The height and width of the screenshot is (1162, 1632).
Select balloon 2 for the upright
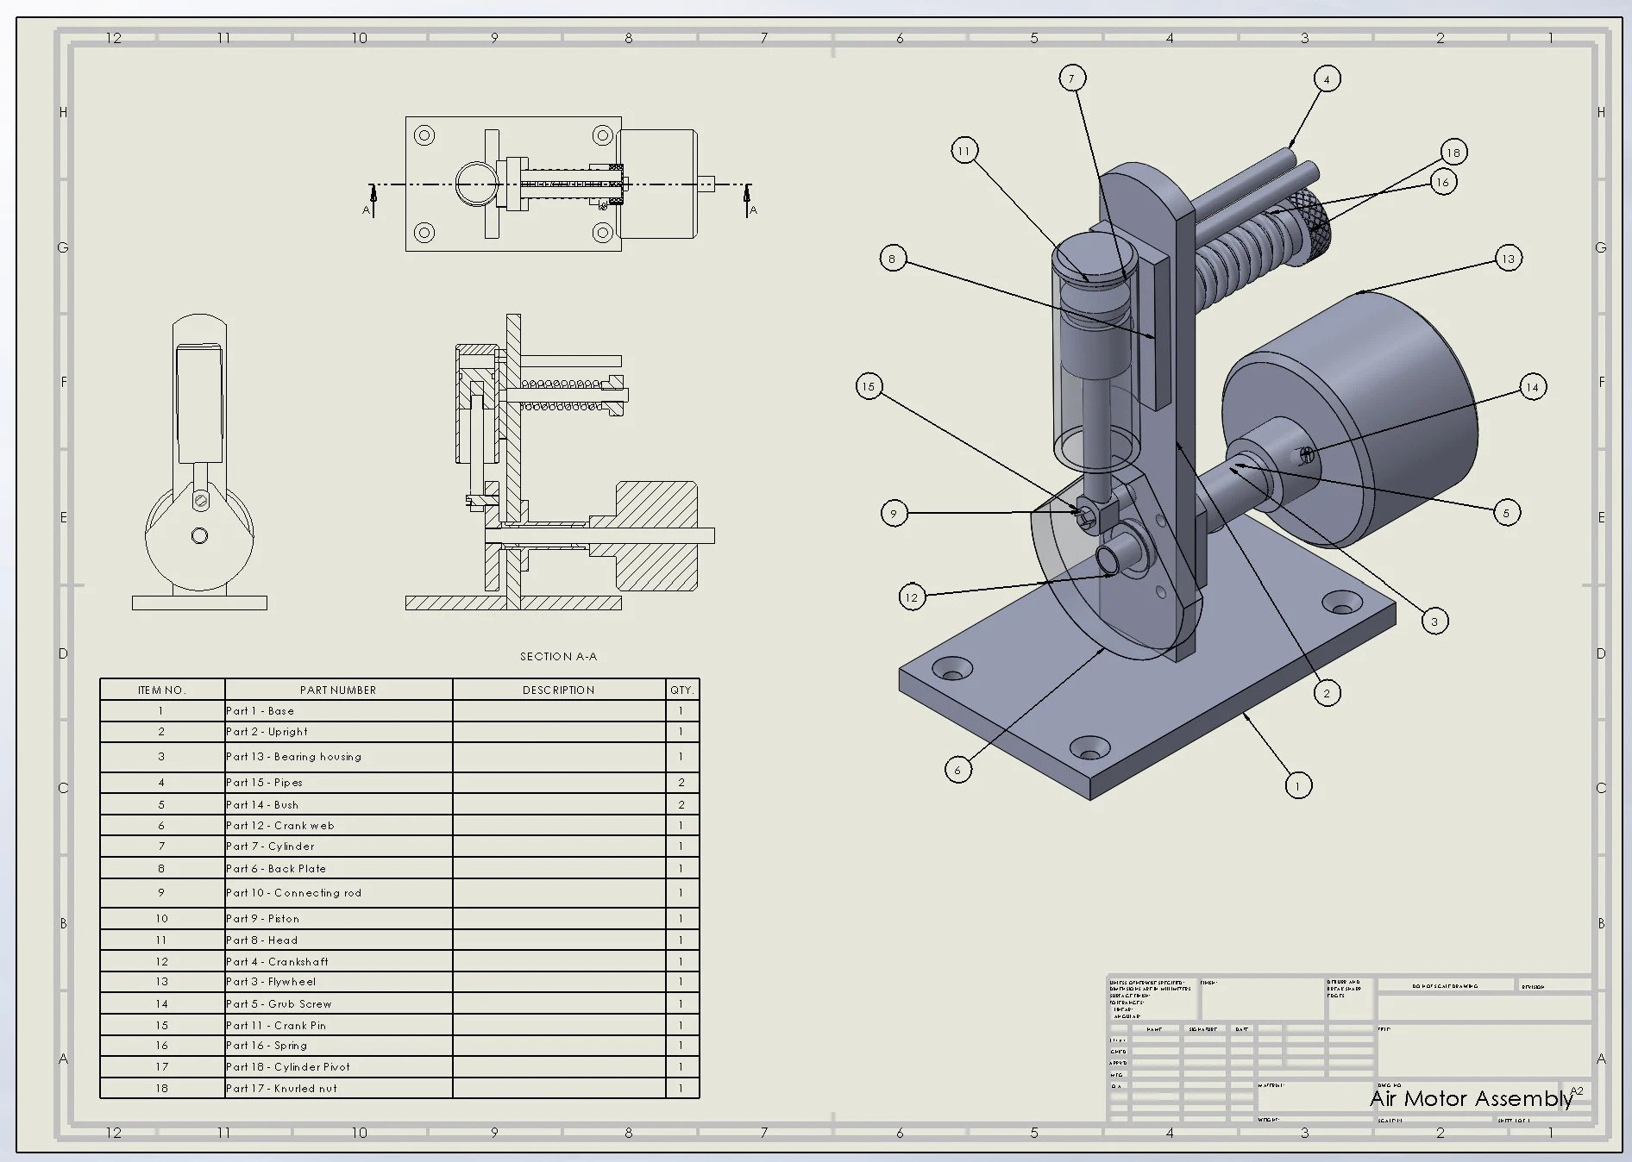[x=1327, y=693]
